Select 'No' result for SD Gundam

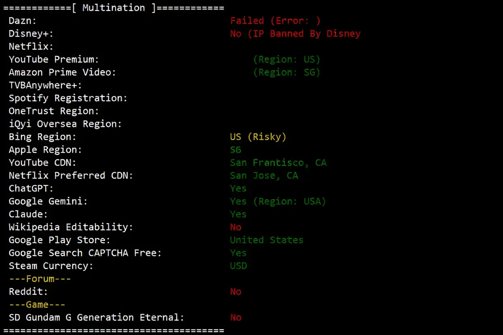pos(236,317)
